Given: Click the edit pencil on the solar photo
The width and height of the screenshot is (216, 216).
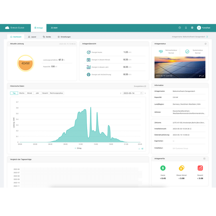Looking at the screenshot, I should tap(203, 76).
